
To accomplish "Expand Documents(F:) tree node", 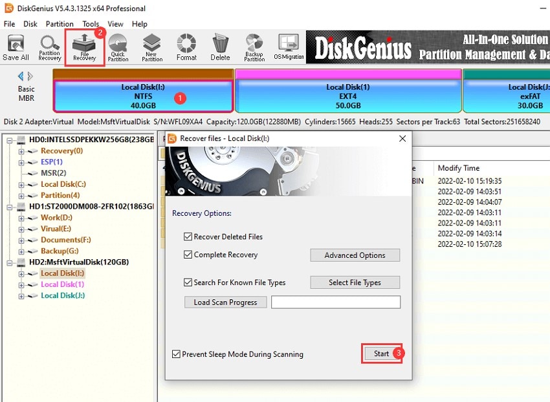I will (x=21, y=240).
